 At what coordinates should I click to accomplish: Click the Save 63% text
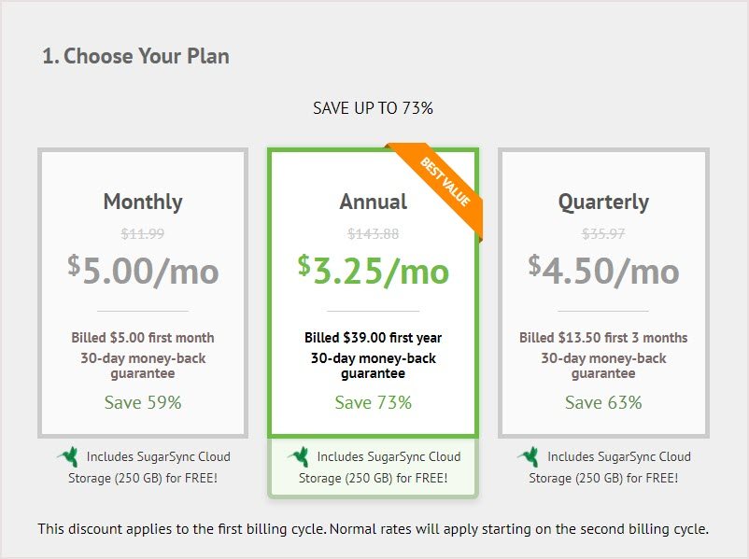(x=603, y=402)
